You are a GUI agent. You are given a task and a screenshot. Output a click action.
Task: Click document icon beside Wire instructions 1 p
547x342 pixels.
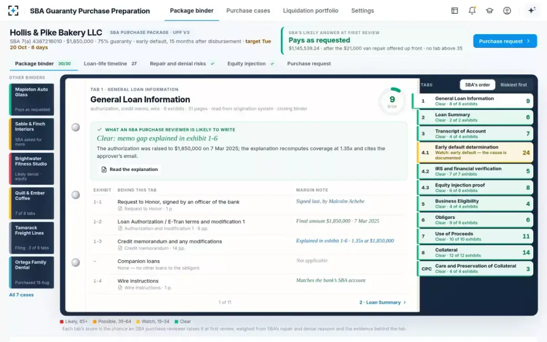(120, 288)
